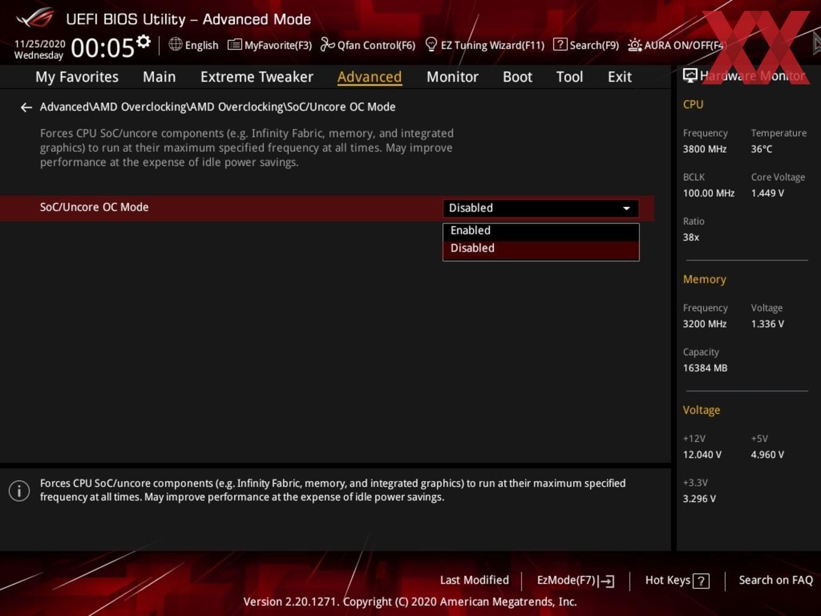Click CPU Temperature value 36°C
Image resolution: width=821 pixels, height=616 pixels.
coord(762,149)
